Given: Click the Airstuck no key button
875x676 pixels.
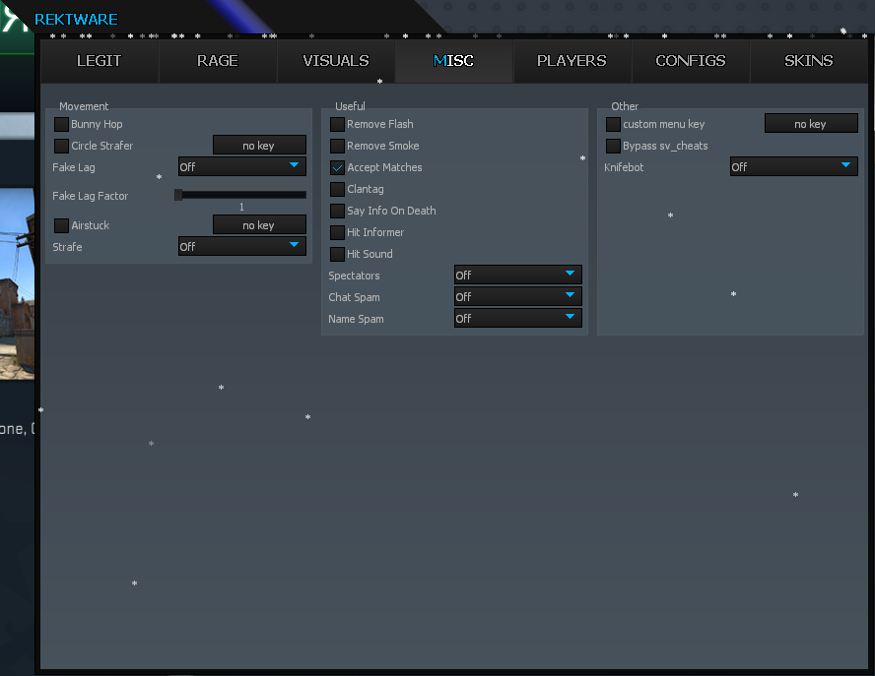Looking at the screenshot, I should point(259,224).
